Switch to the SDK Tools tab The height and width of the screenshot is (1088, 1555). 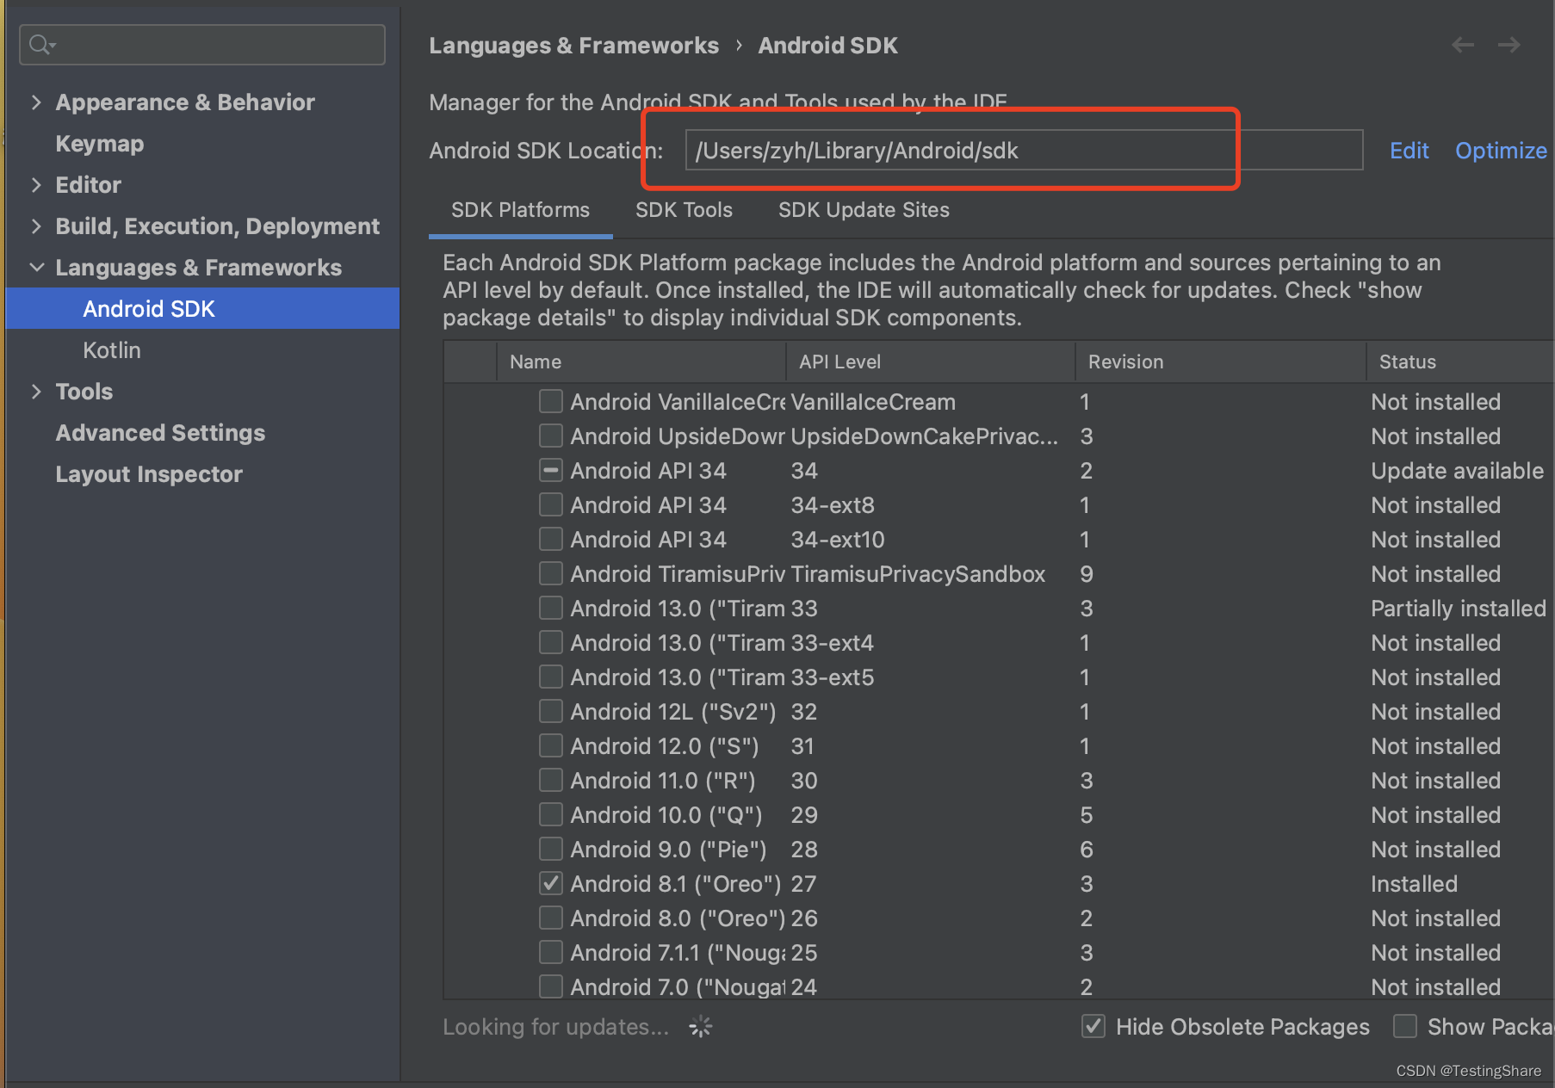point(683,209)
